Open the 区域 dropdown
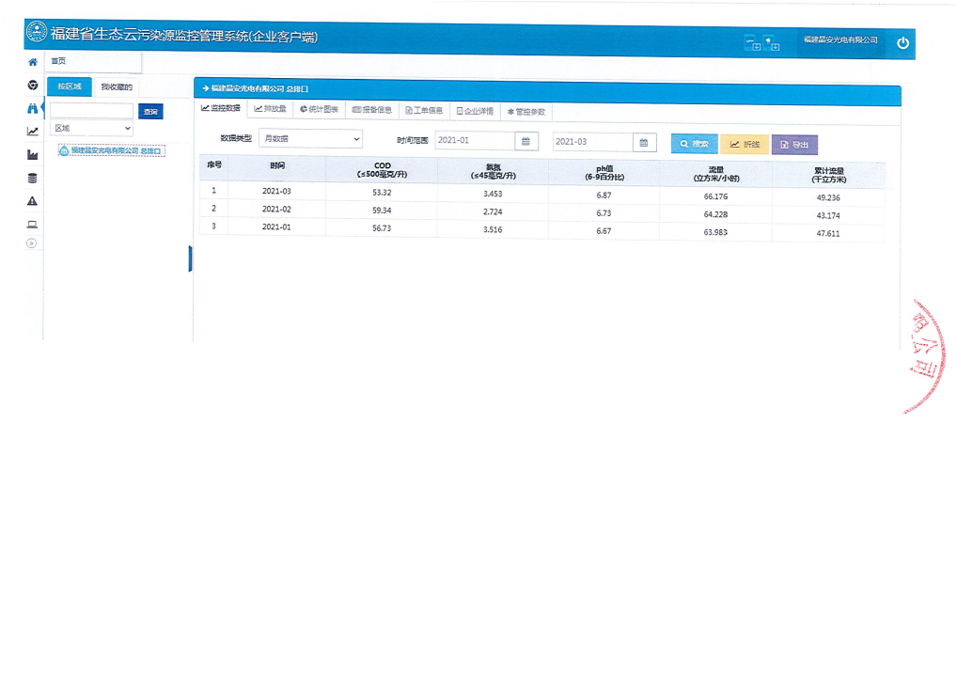Image resolution: width=973 pixels, height=688 pixels. (91, 128)
